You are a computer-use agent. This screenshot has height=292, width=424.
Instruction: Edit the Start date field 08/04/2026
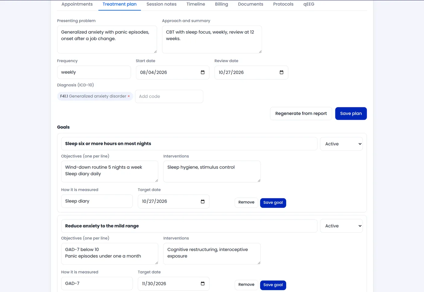point(173,72)
